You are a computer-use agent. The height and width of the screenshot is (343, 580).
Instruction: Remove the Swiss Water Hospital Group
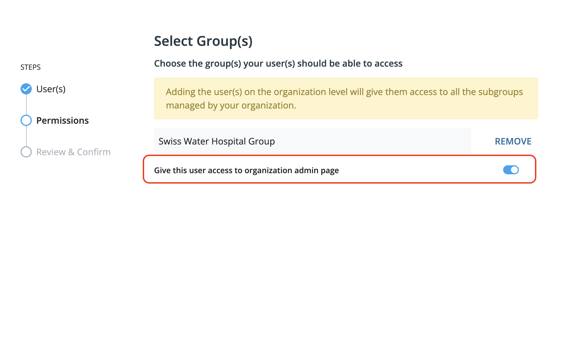click(513, 141)
